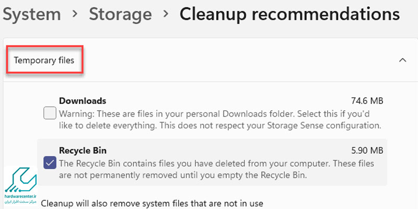
Task: Click the Temporary files section label
Action: point(44,61)
